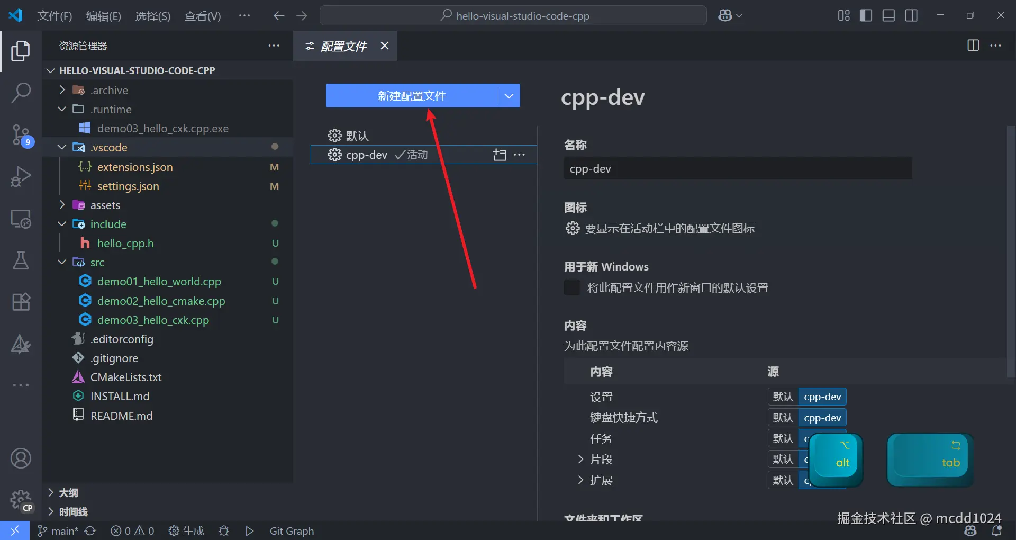Click the synchronize changes icon in status bar

90,530
